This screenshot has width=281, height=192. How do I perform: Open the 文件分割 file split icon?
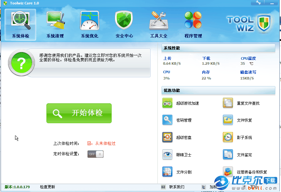point(167,172)
